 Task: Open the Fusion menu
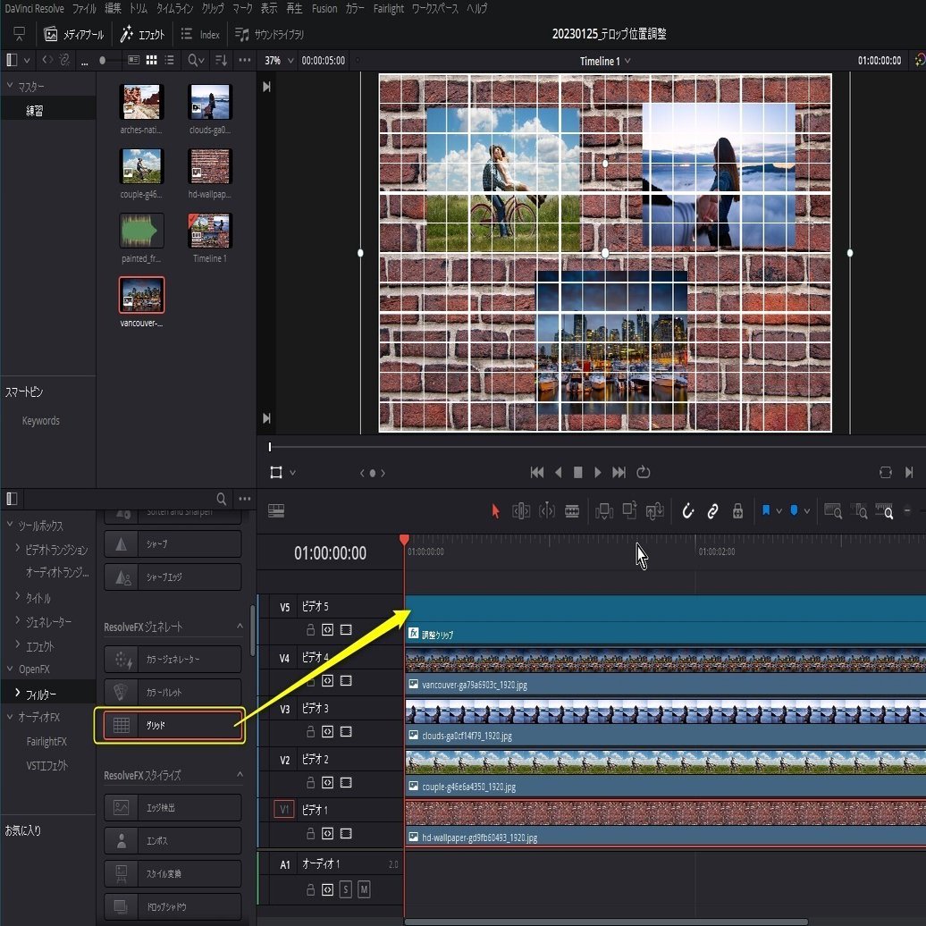pos(324,9)
